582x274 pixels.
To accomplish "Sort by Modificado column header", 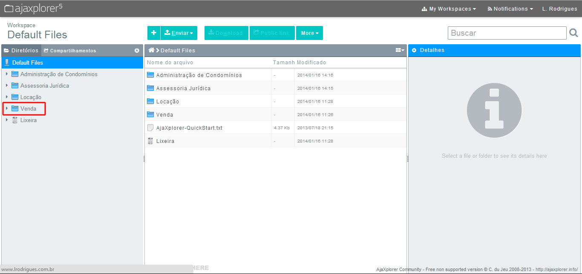I will pyautogui.click(x=311, y=63).
